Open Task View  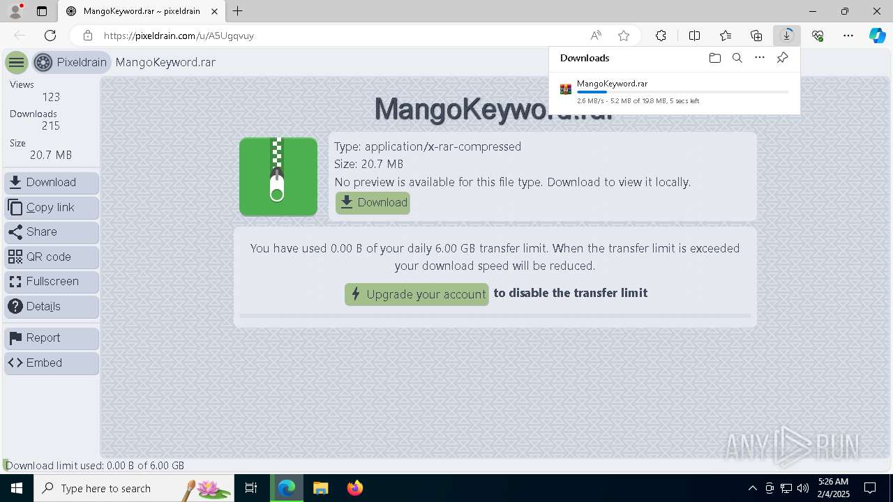(251, 488)
